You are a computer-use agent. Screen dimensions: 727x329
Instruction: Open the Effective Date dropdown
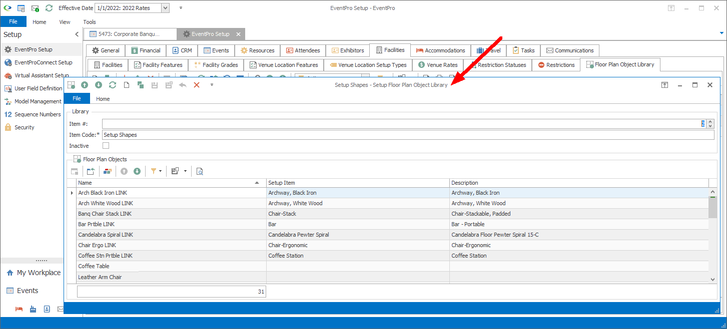click(x=166, y=8)
